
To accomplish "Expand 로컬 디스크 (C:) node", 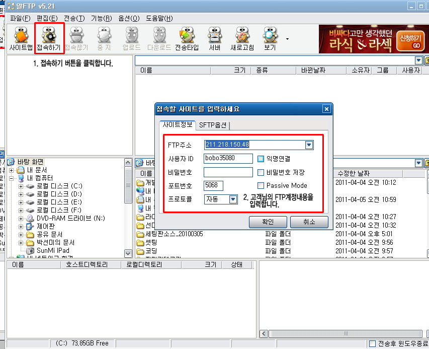I will click(21, 186).
